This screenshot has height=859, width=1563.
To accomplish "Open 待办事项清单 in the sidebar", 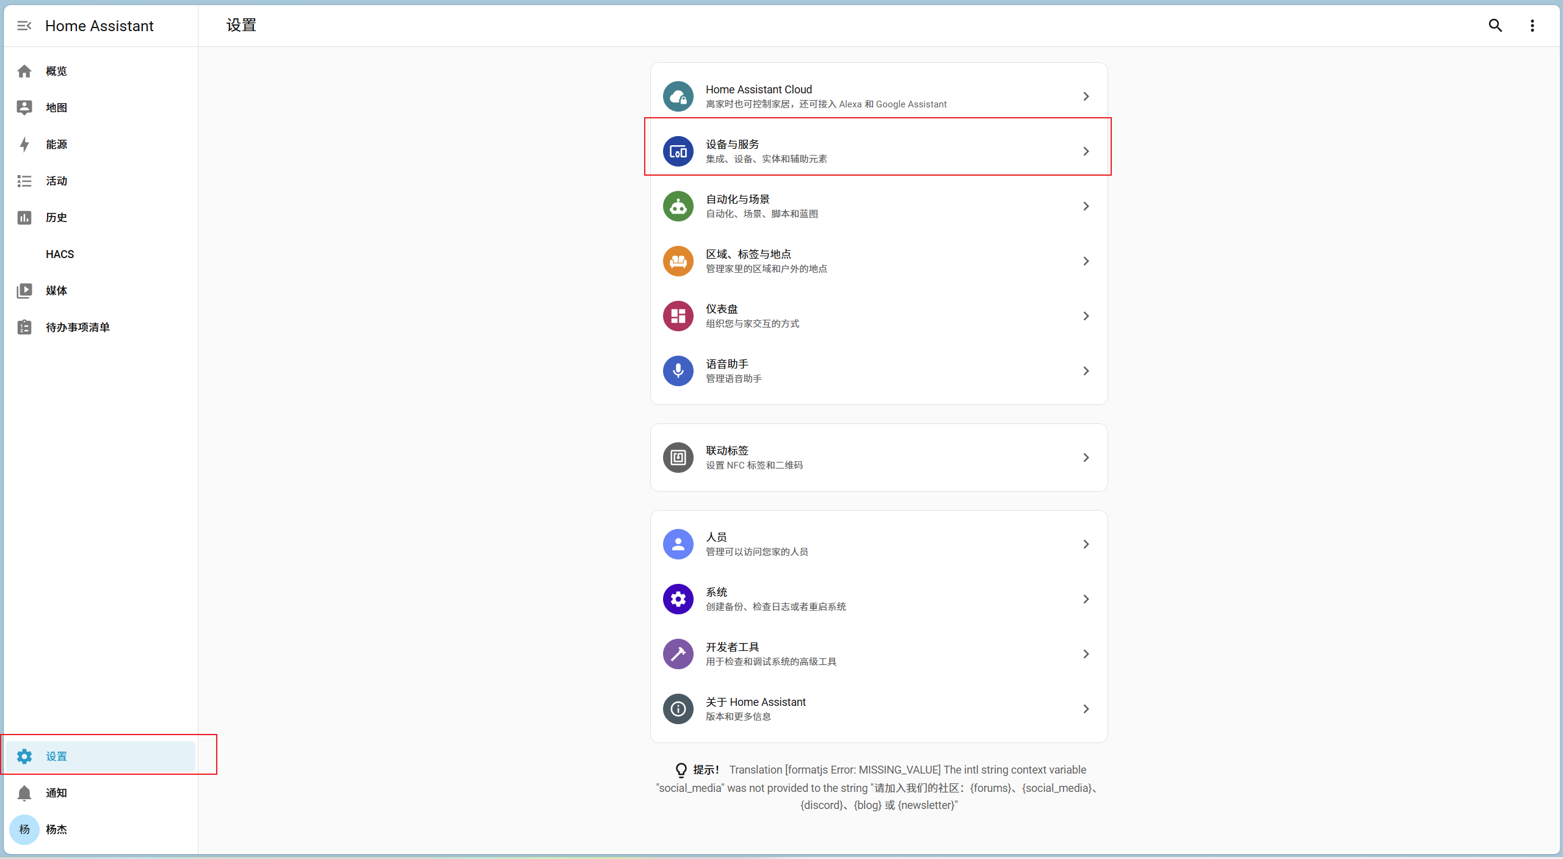I will click(x=78, y=328).
